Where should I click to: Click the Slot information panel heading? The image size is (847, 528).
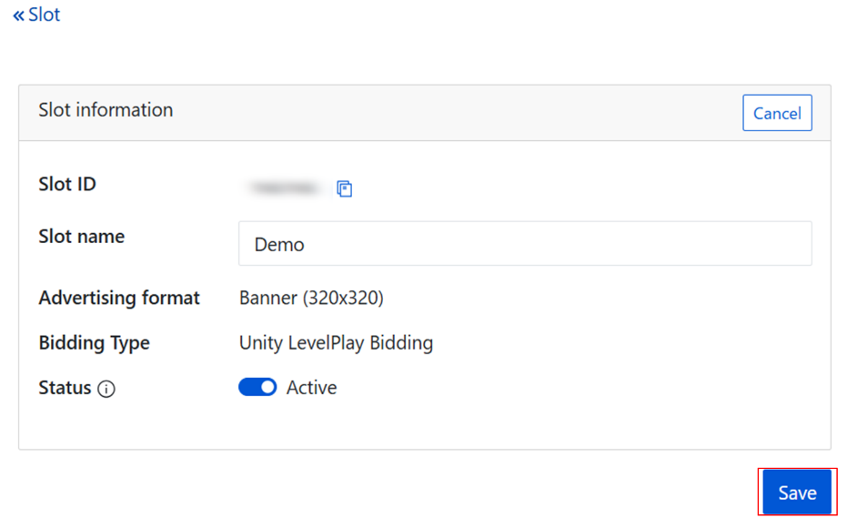click(106, 110)
